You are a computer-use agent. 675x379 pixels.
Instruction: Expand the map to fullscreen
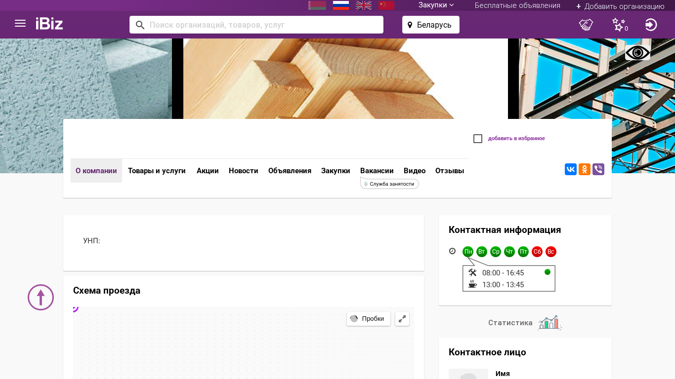402,319
